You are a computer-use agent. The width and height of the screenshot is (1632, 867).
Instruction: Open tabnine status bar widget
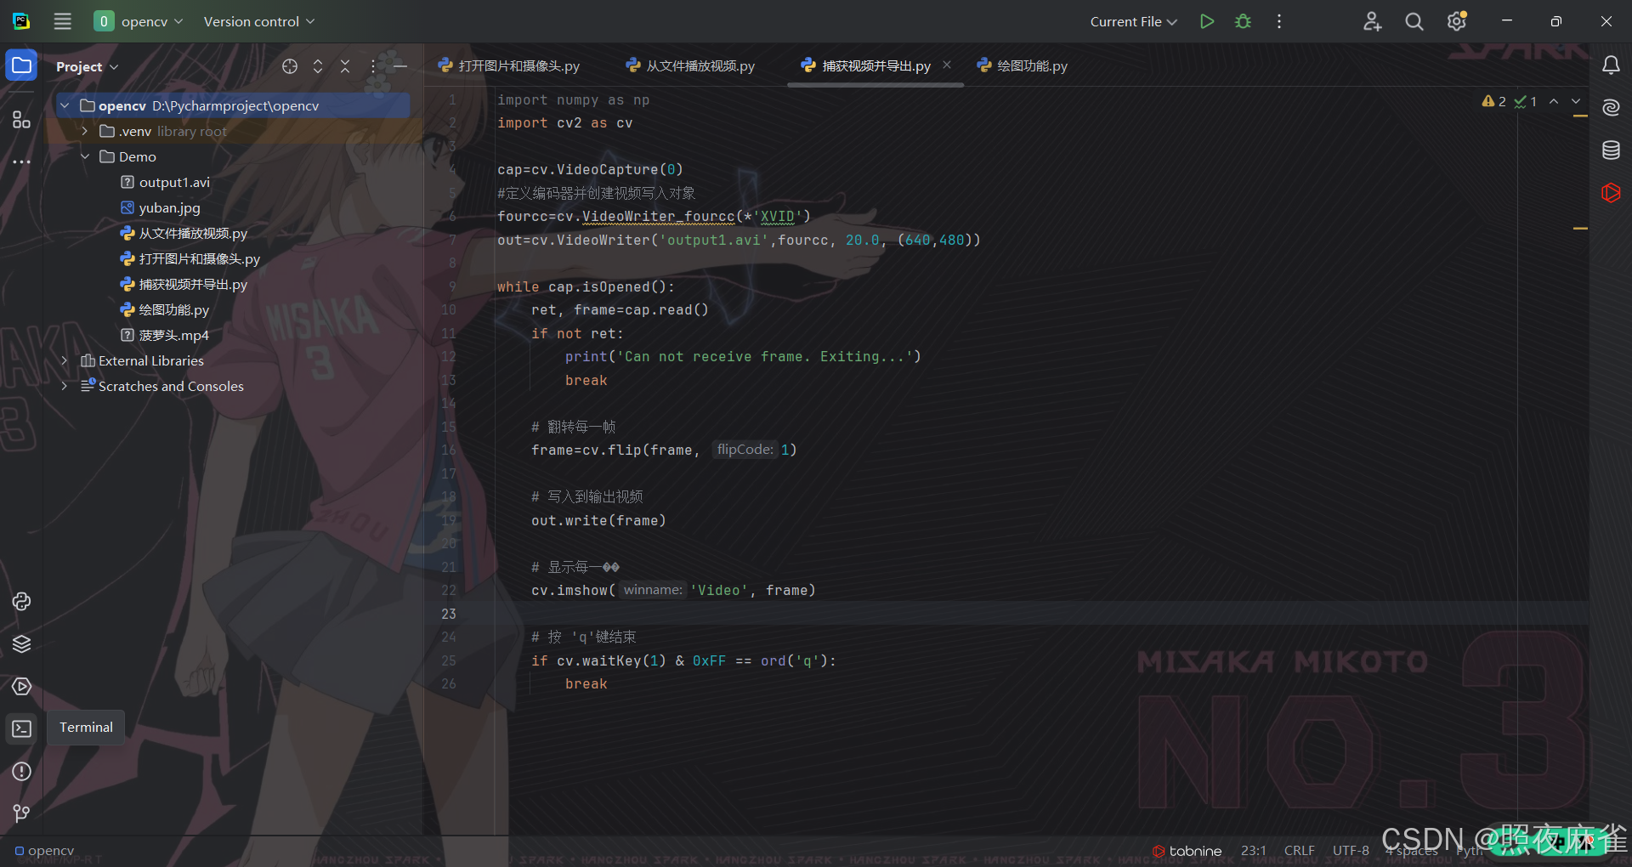coord(1187,851)
